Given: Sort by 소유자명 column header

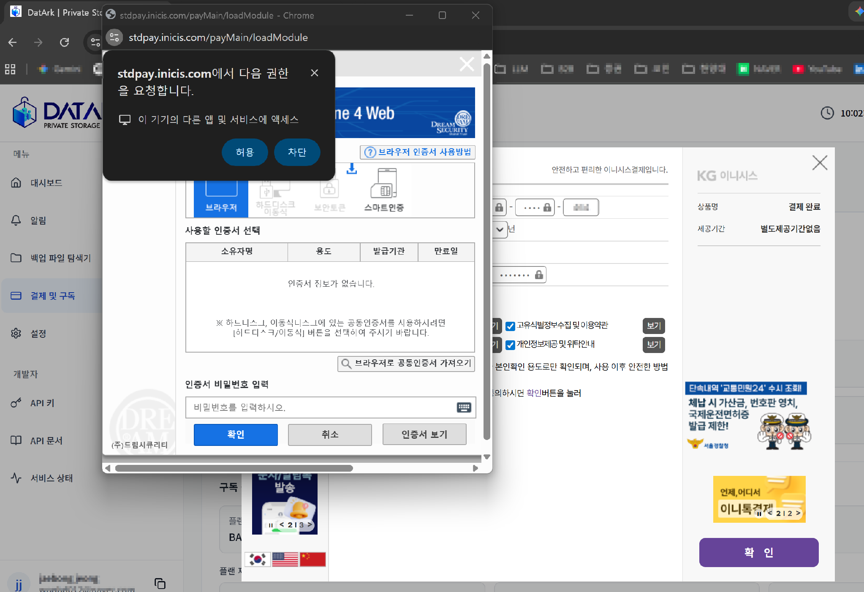Looking at the screenshot, I should click(x=237, y=252).
